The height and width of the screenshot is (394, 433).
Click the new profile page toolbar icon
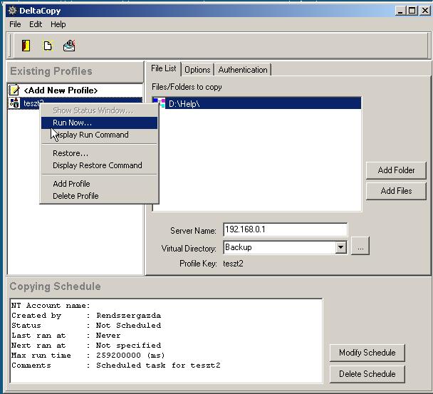(x=48, y=46)
